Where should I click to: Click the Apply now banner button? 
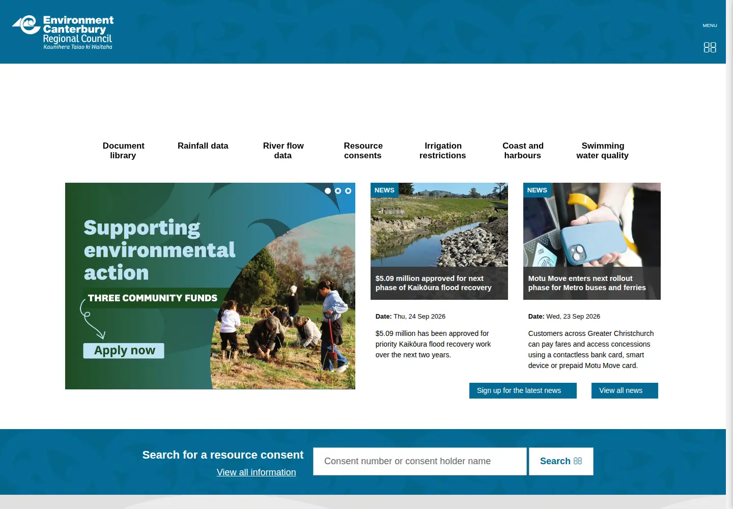pos(124,351)
